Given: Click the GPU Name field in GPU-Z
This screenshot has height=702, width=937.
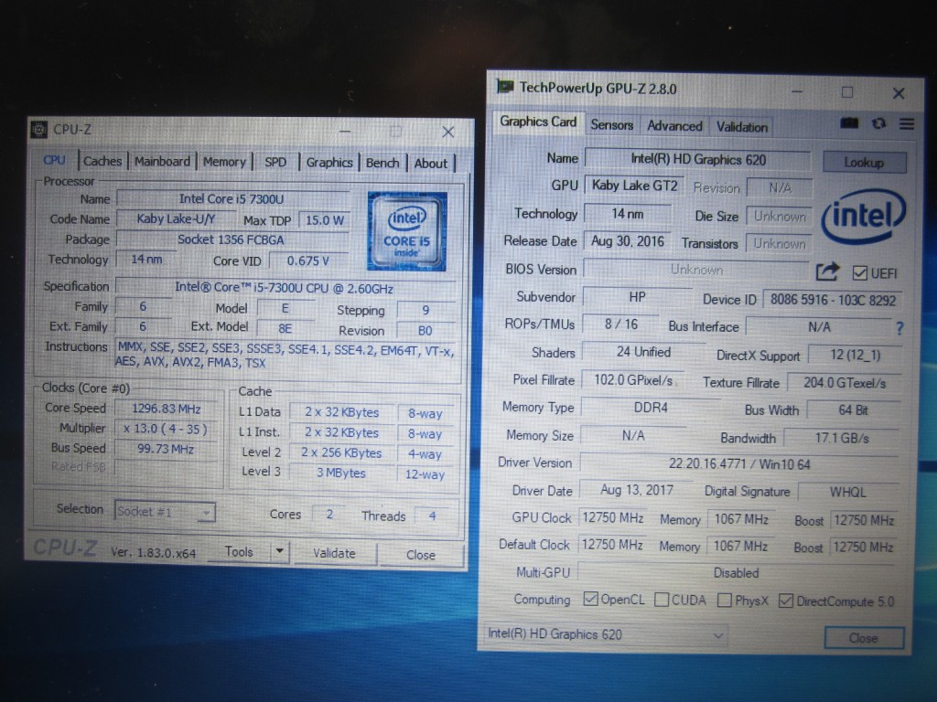Looking at the screenshot, I should tap(698, 159).
